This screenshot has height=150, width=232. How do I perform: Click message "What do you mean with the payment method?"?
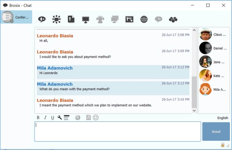(x=75, y=89)
